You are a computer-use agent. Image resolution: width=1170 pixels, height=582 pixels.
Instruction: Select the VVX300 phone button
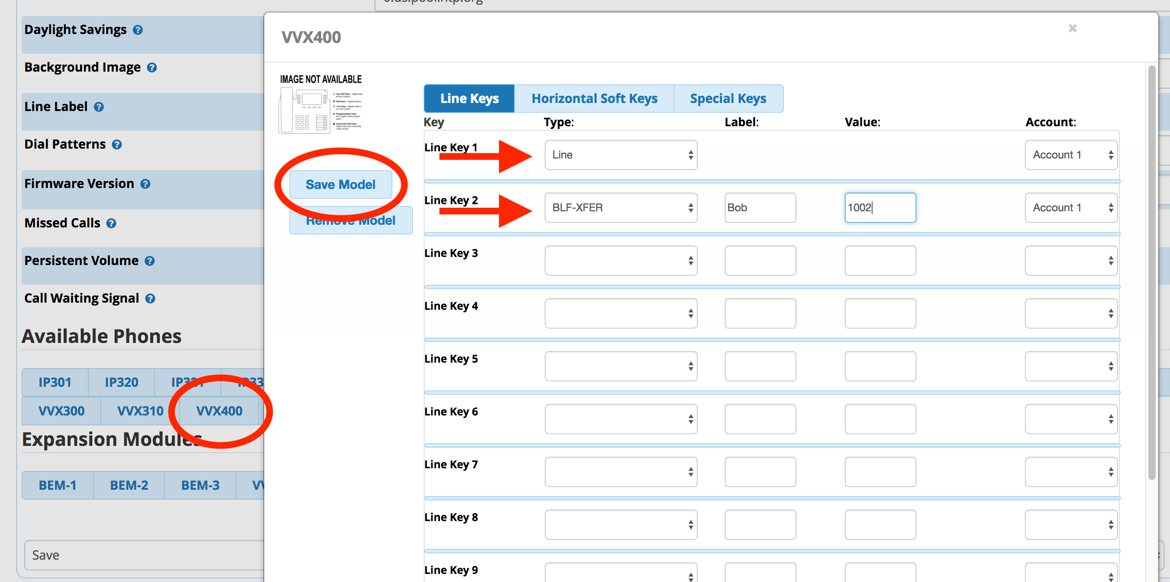(61, 411)
